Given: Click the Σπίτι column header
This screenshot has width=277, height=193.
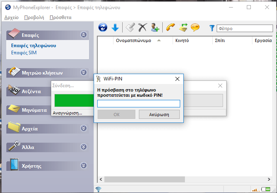Looking at the screenshot, I should pos(232,40).
